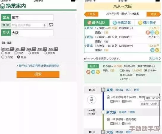
Task: Open the 17分 minute dropdown
Action: [x=53, y=49]
